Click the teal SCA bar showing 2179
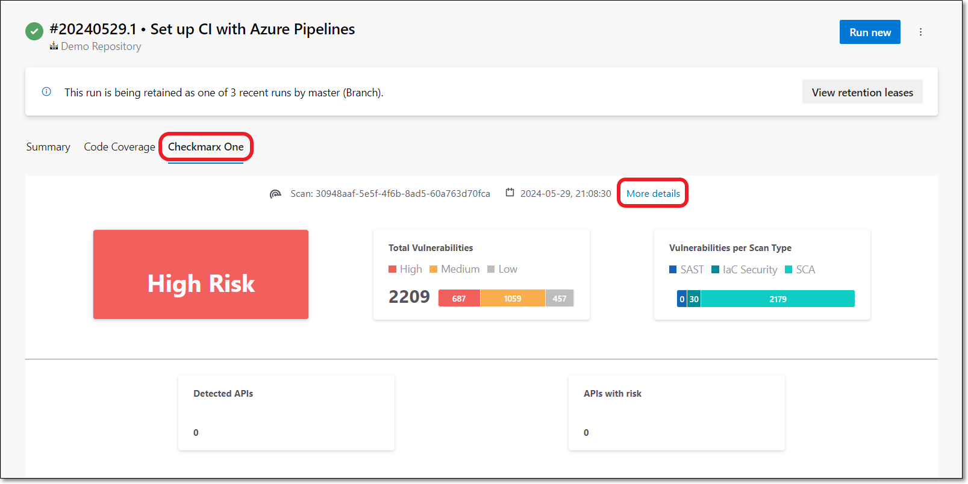 click(x=778, y=299)
